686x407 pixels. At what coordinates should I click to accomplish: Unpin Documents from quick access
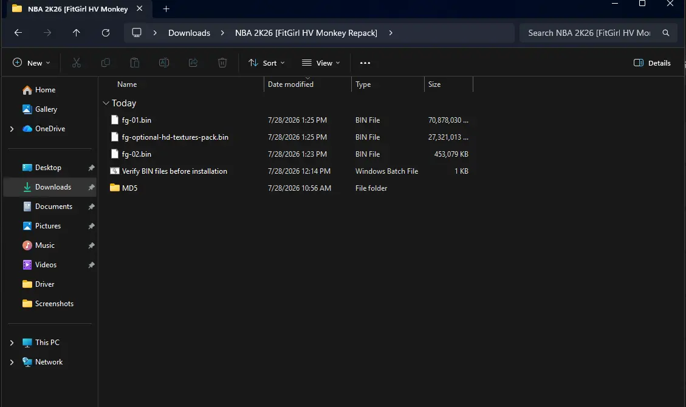point(91,207)
